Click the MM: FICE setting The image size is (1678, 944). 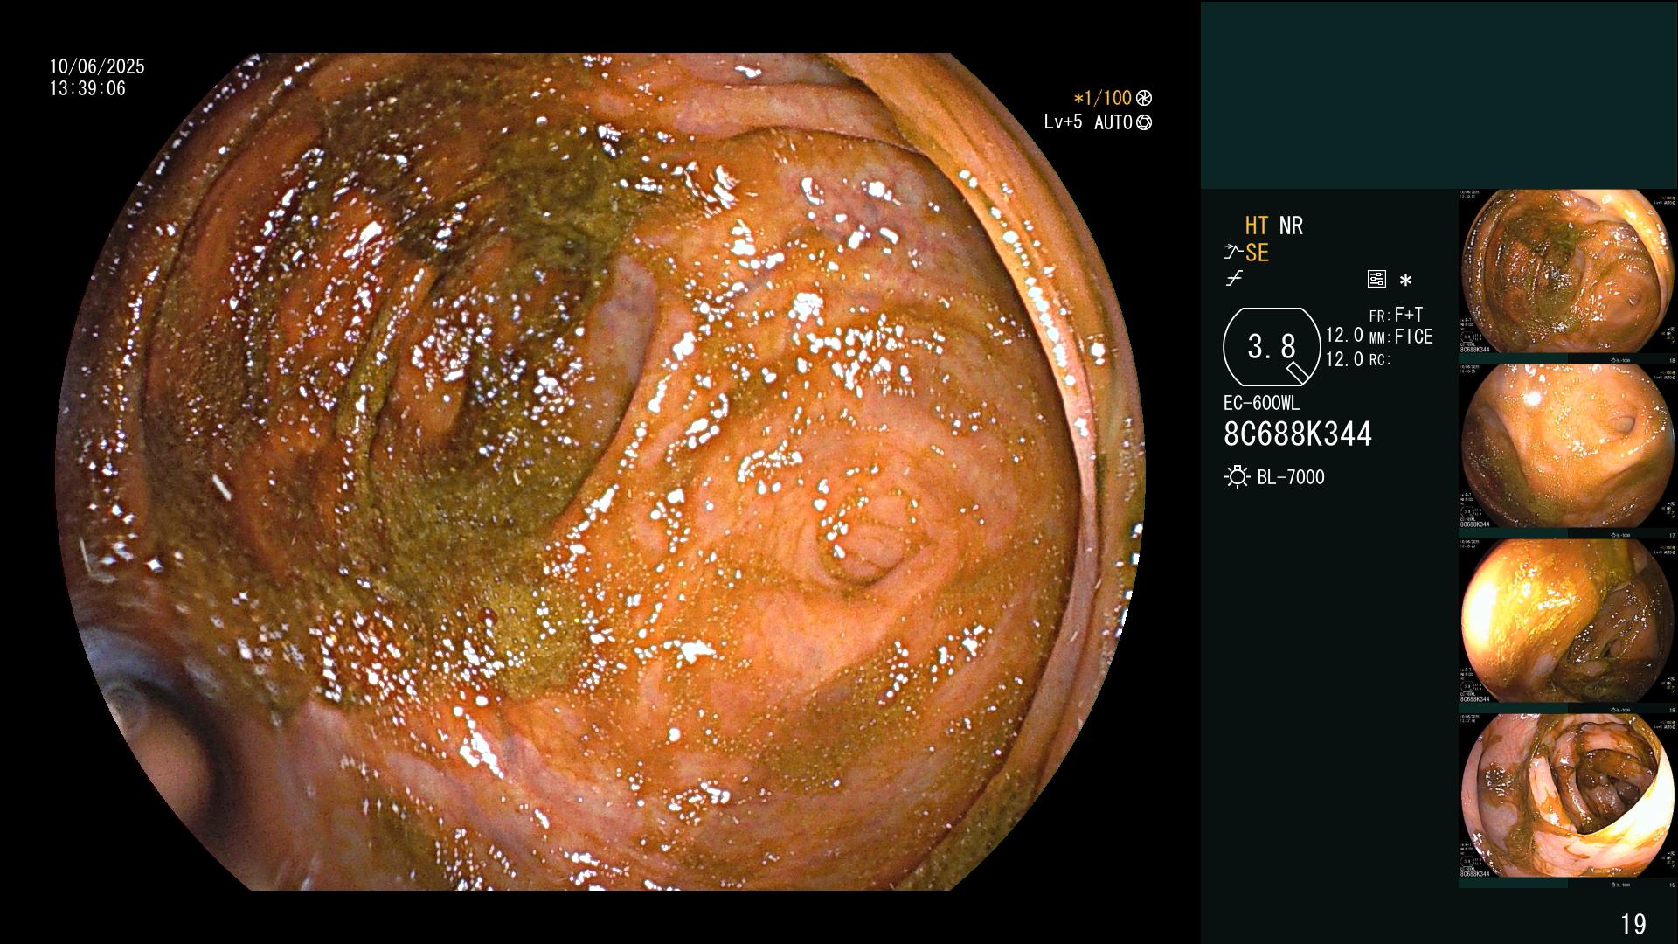(1401, 337)
